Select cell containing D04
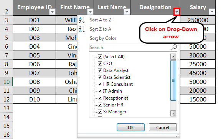 click(x=35, y=47)
